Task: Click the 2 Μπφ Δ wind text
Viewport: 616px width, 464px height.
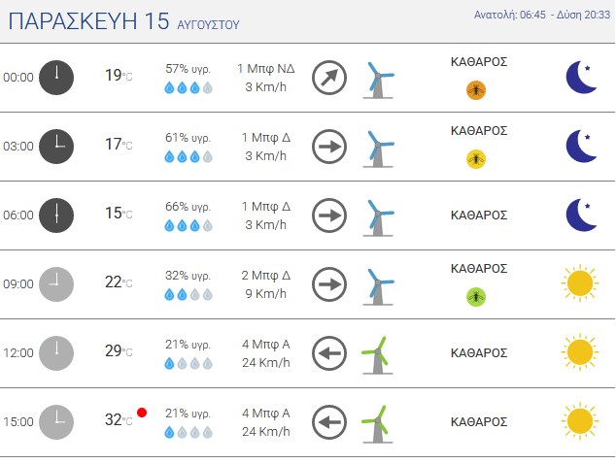Action: pyautogui.click(x=266, y=275)
